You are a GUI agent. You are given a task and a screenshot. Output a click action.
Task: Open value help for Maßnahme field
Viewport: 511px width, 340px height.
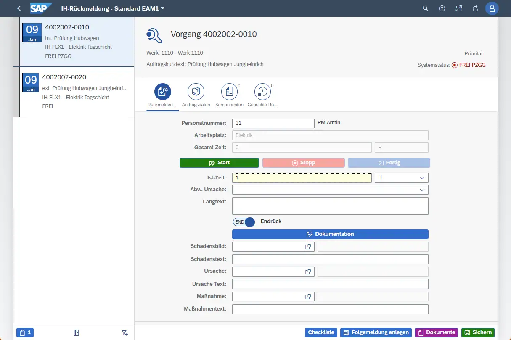[x=308, y=297]
